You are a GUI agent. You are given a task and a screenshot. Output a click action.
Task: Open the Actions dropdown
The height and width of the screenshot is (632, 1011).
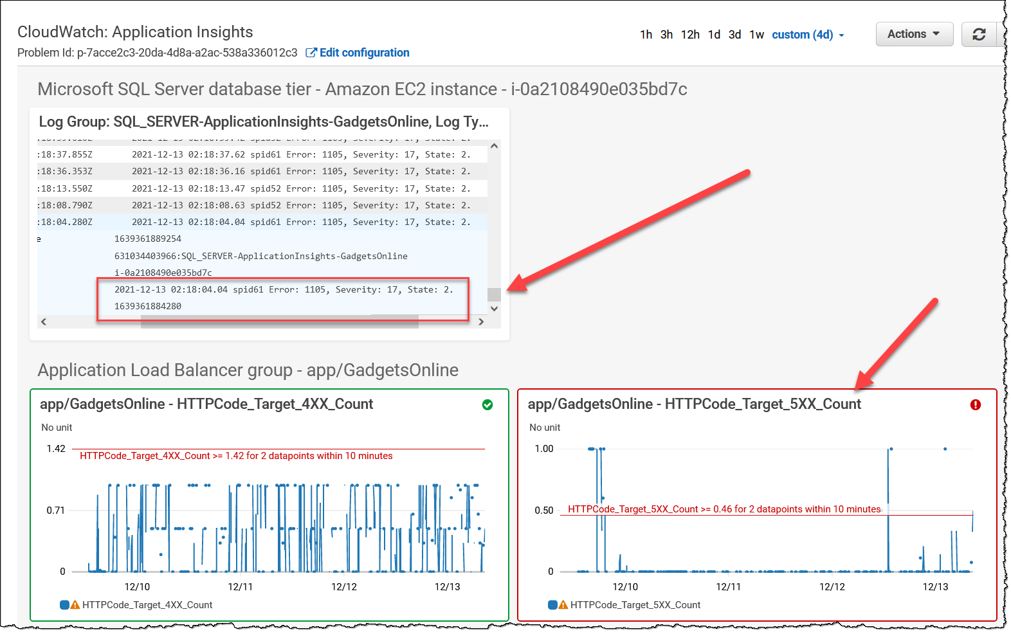point(913,34)
